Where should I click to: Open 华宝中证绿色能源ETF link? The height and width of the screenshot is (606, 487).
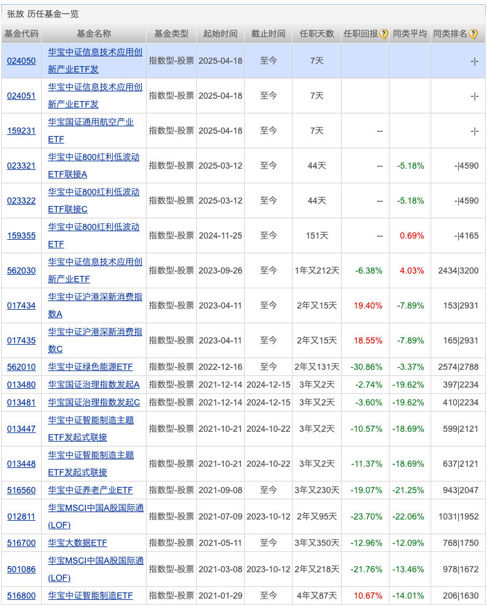coord(90,367)
